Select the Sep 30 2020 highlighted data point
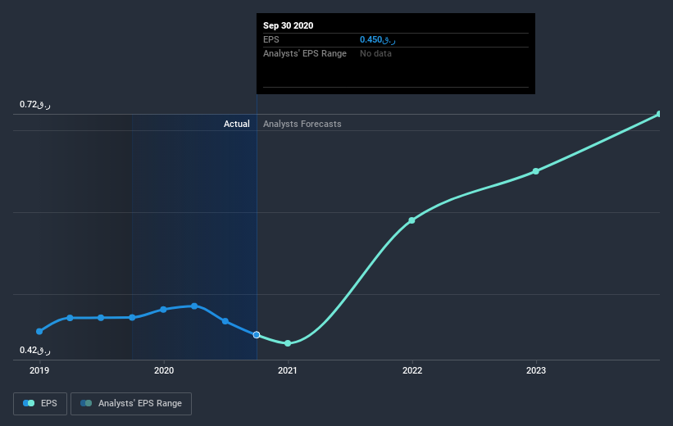 coord(257,334)
